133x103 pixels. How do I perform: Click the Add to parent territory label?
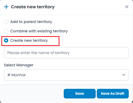31,22
